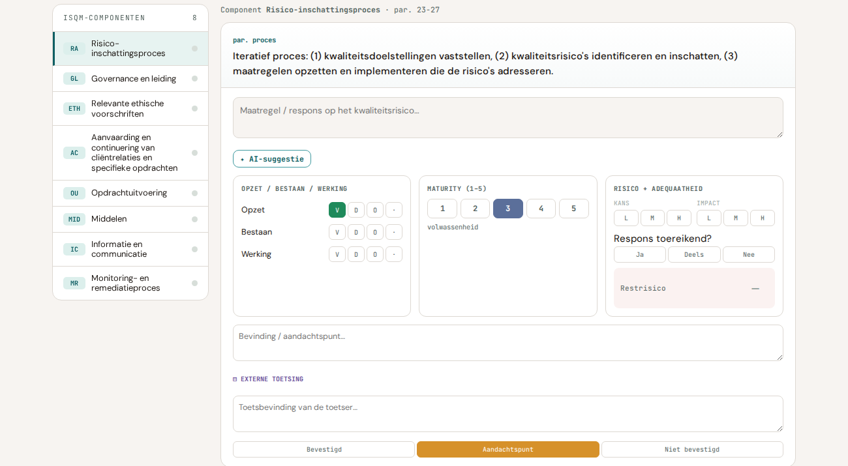
Task: Rate Werking as O
Action: (x=375, y=254)
